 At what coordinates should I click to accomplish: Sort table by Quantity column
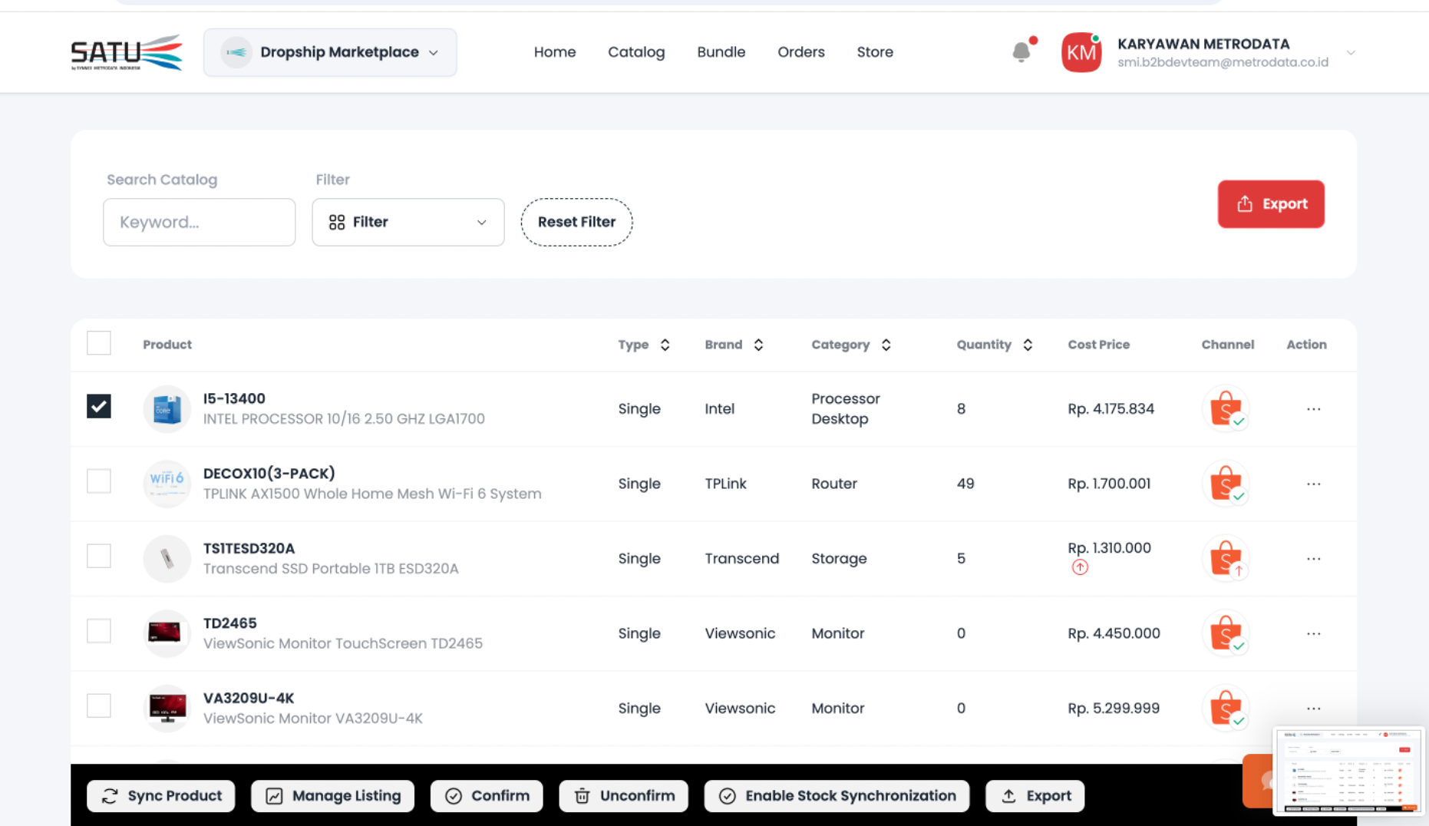(1027, 345)
